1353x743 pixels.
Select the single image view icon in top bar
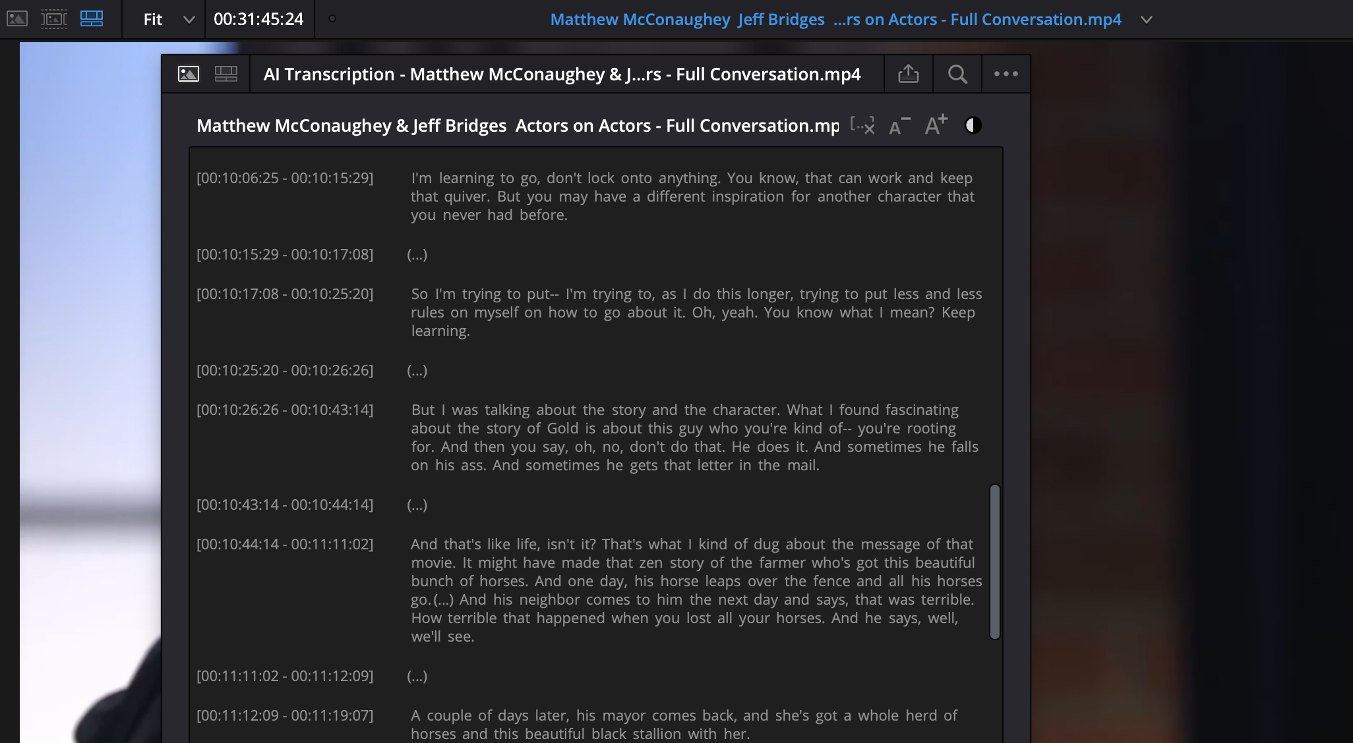pos(16,19)
